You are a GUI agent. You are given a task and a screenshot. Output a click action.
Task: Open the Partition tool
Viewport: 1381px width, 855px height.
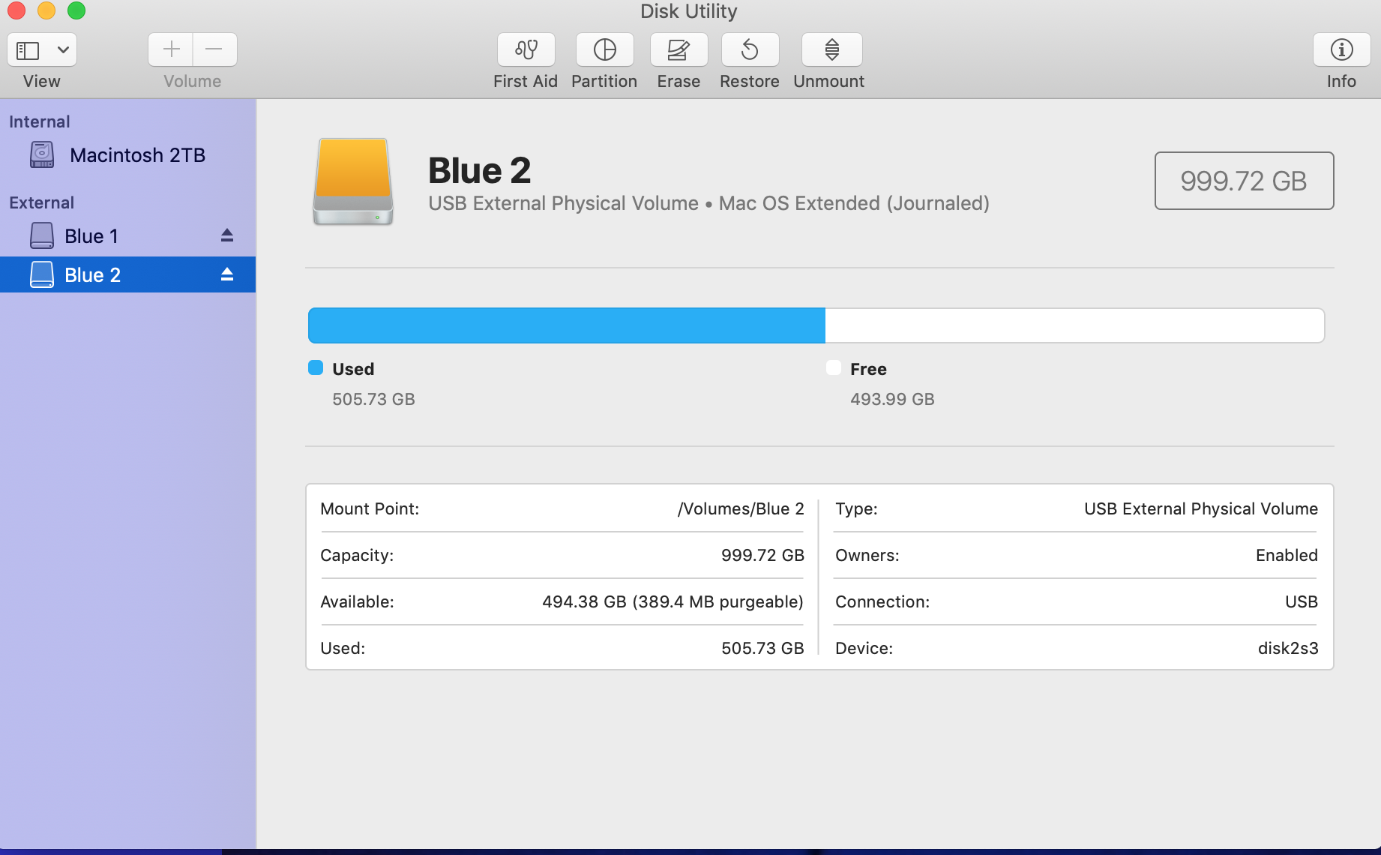click(604, 49)
